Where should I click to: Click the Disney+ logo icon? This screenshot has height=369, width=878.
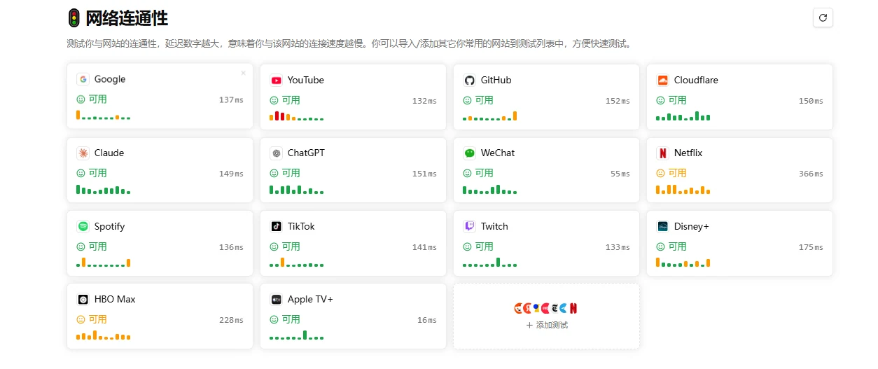(x=662, y=226)
